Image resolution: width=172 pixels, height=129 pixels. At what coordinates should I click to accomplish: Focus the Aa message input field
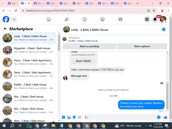click(x=120, y=117)
